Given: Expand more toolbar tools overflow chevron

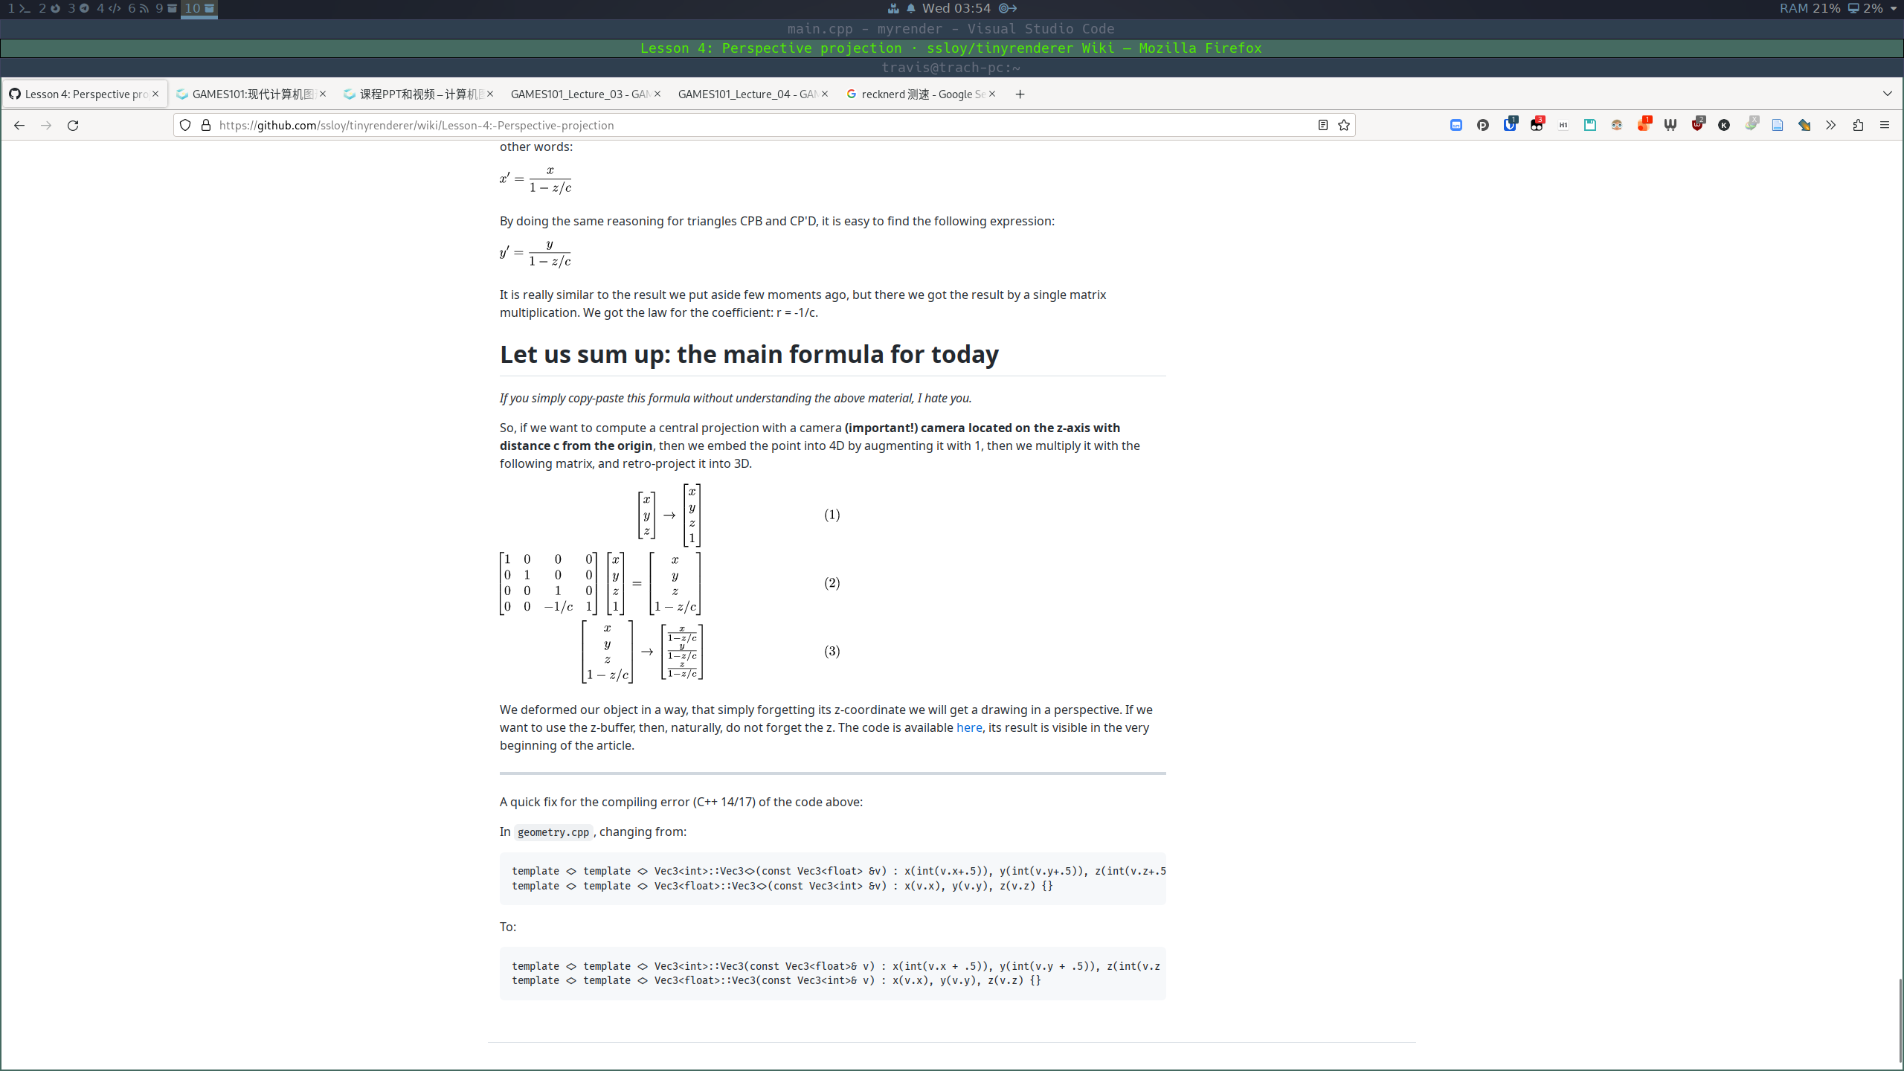Looking at the screenshot, I should [x=1831, y=125].
